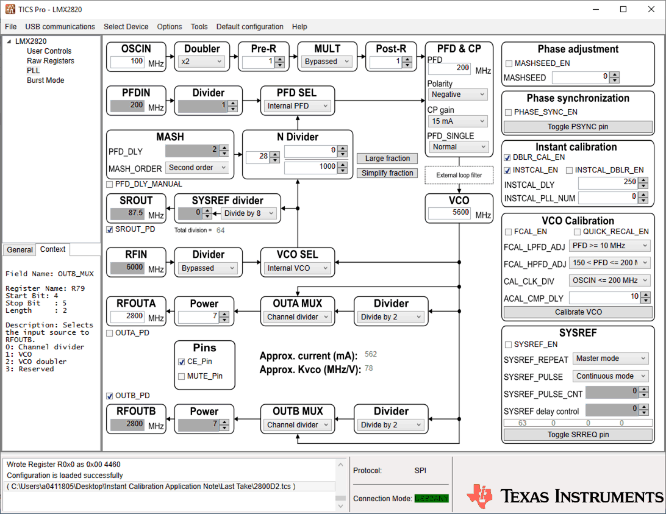
Task: Click the Texas Instruments logo
Action: (565, 496)
